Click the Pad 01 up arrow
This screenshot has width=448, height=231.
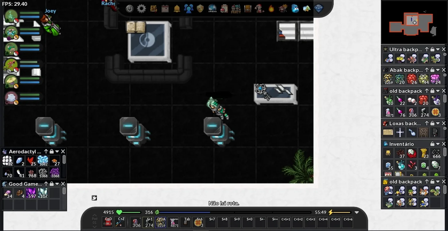pyautogui.click(x=94, y=215)
